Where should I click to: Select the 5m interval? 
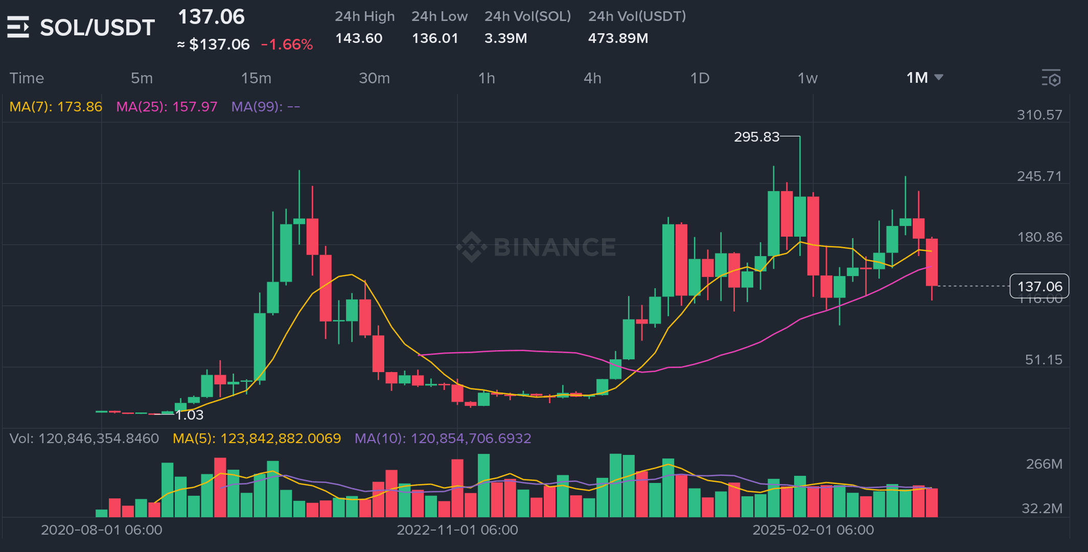coord(142,78)
